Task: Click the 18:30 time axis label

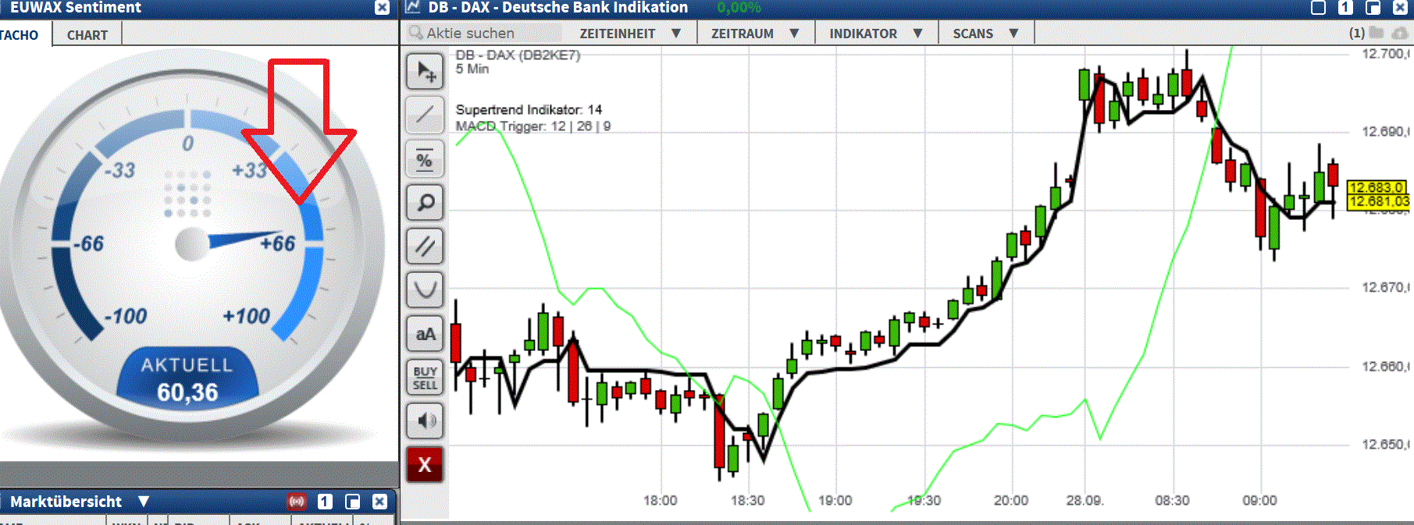Action: click(748, 500)
